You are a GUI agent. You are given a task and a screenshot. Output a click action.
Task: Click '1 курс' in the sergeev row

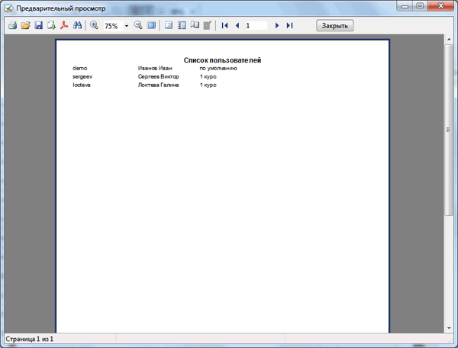tap(208, 76)
